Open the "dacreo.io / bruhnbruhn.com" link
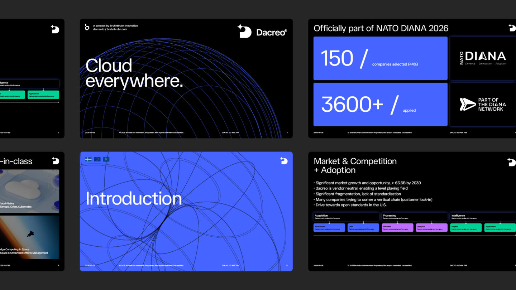516x290 pixels. [x=110, y=29]
